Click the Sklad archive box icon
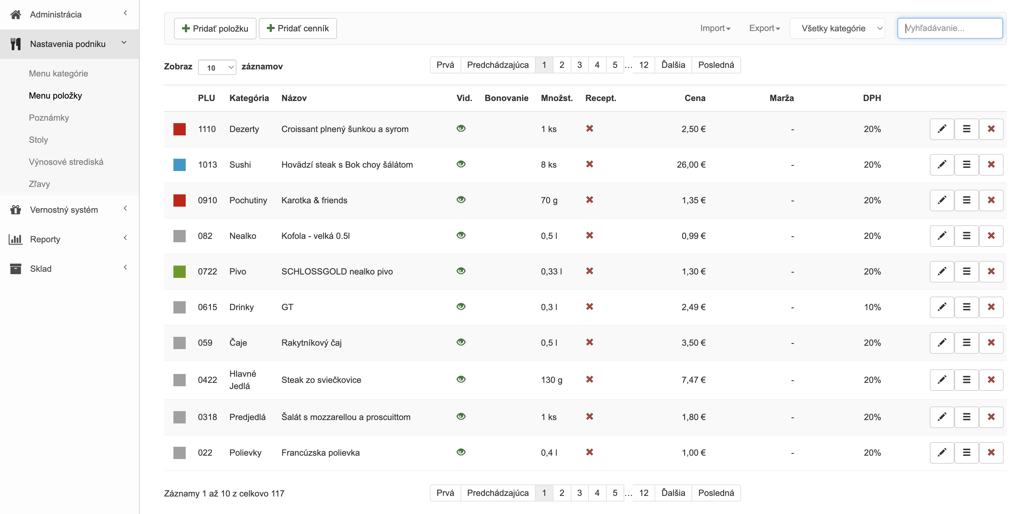This screenshot has width=1019, height=514. click(x=15, y=269)
